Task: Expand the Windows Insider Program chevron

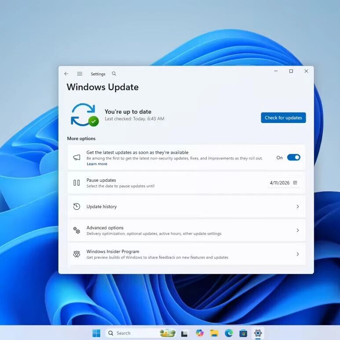Action: click(x=298, y=254)
